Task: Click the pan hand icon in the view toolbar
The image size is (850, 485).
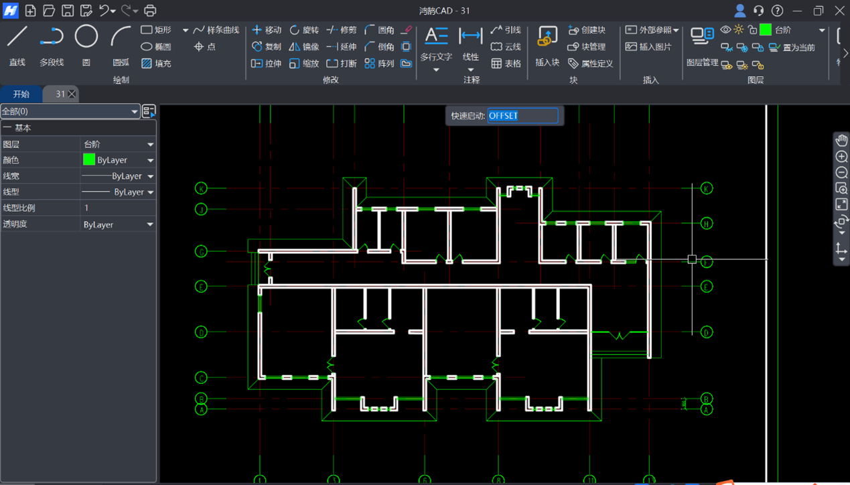Action: pos(841,140)
